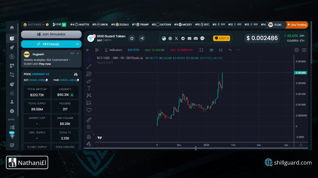This screenshot has height=178, width=318.
Task: Select the brush drawing tool
Action: click(89, 81)
